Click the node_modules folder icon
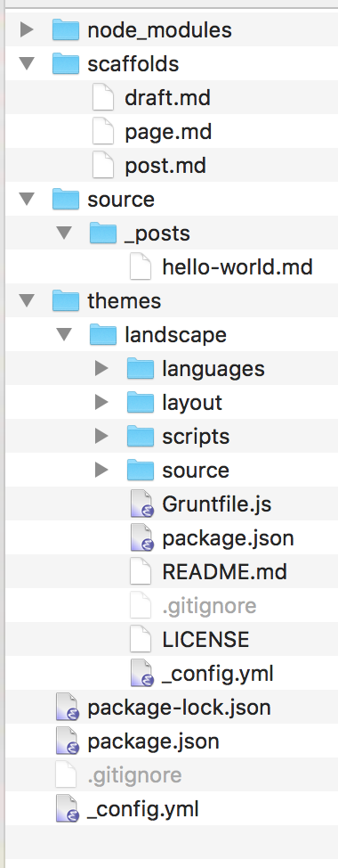 point(66,30)
